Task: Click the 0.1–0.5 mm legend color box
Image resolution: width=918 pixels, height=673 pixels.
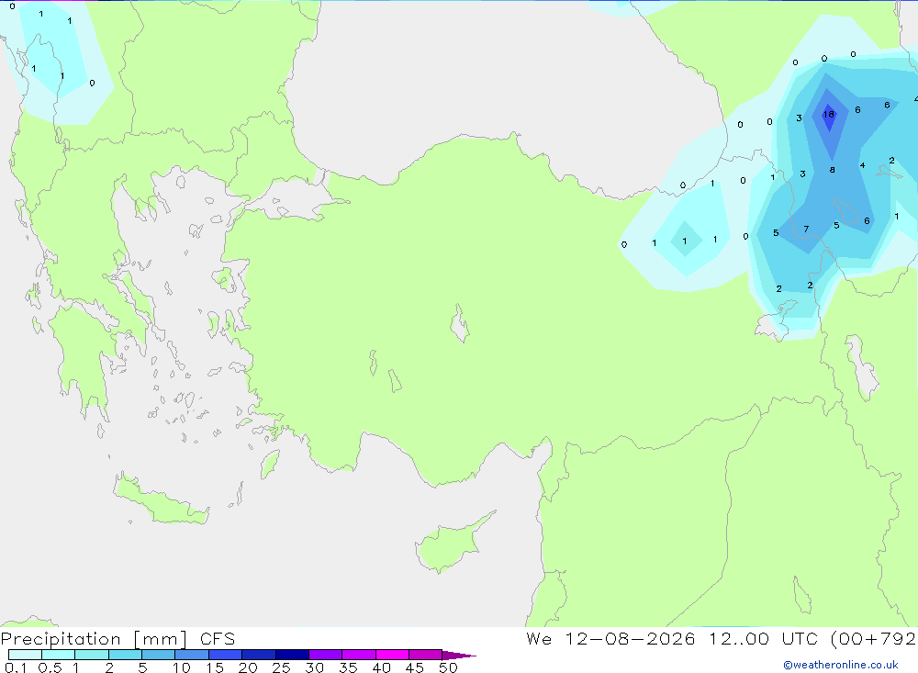Action: pos(25,655)
